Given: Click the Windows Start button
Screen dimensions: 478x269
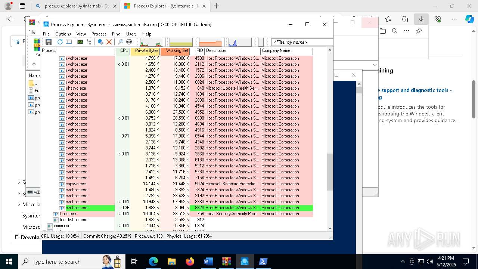Looking at the screenshot, I should coord(9,262).
